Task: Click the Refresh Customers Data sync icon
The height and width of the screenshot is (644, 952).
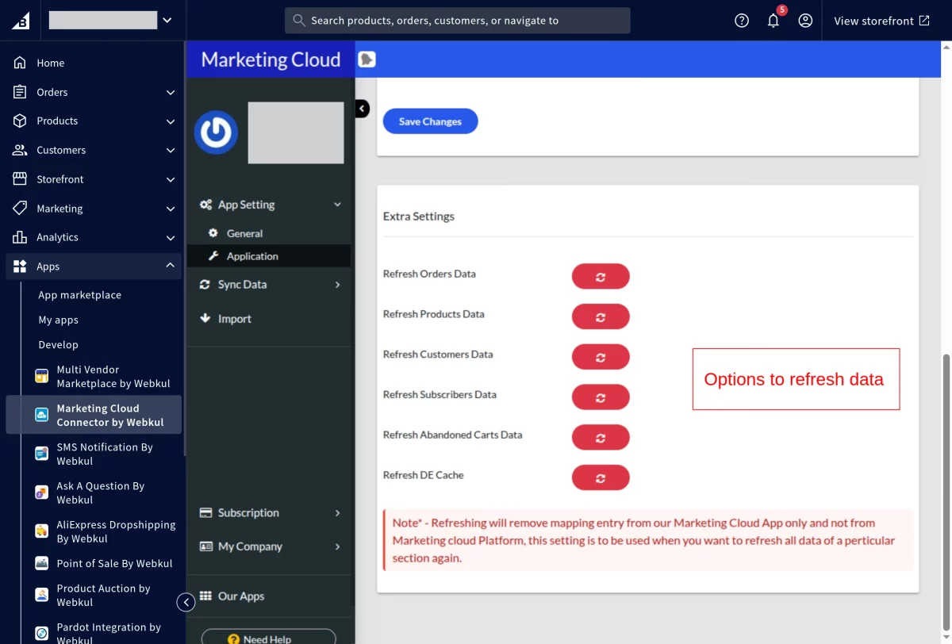Action: coord(601,357)
